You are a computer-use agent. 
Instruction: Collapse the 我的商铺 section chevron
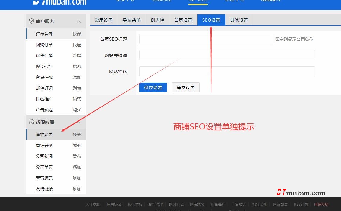(79, 122)
